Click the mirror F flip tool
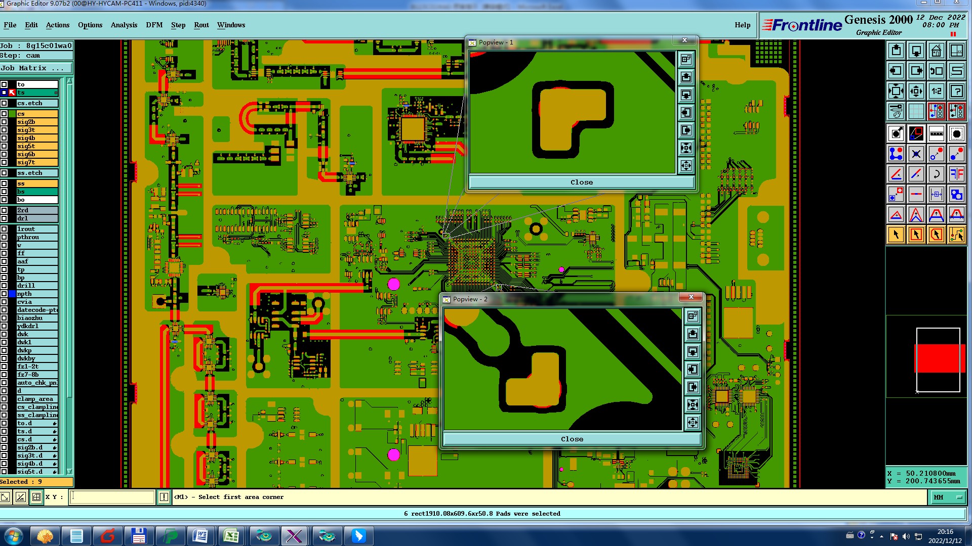This screenshot has width=972, height=546. [956, 174]
